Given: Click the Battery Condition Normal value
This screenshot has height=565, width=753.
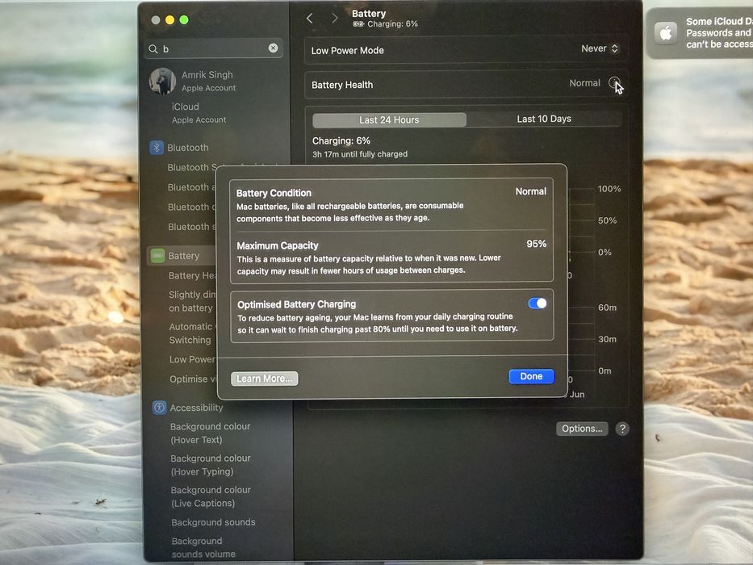Looking at the screenshot, I should [x=531, y=191].
